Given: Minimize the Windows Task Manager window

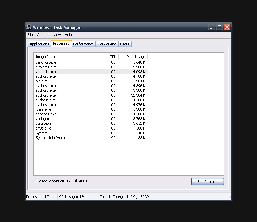Looking at the screenshot, I should [212, 27].
